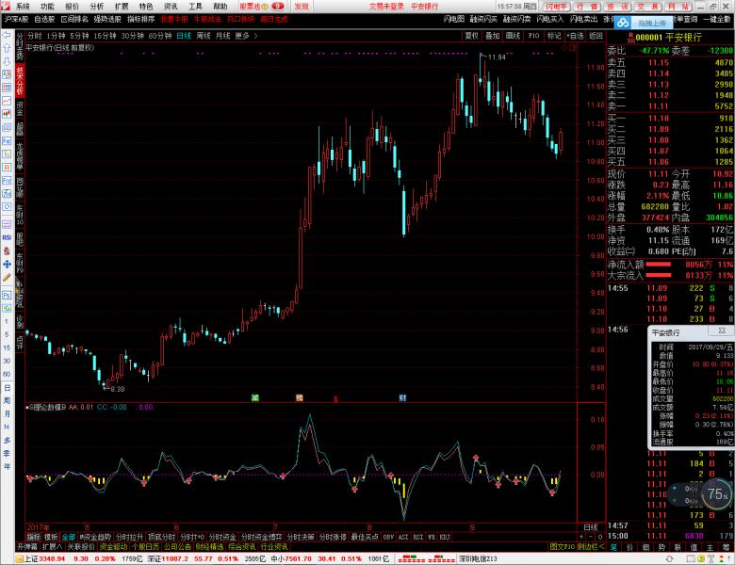The image size is (735, 565).
Task: Click the 8.38 low price marker
Action: point(117,389)
